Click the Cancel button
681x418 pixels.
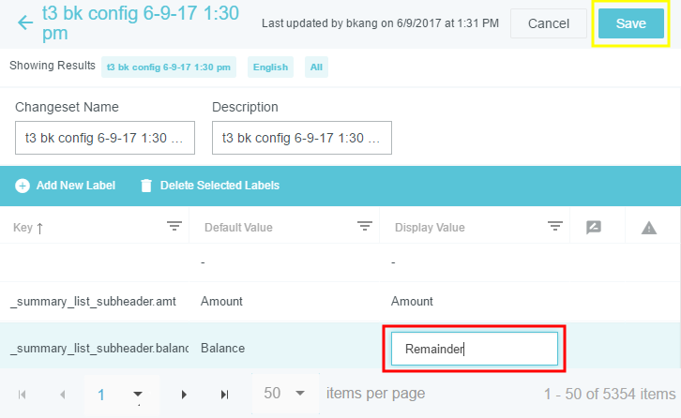pyautogui.click(x=549, y=23)
